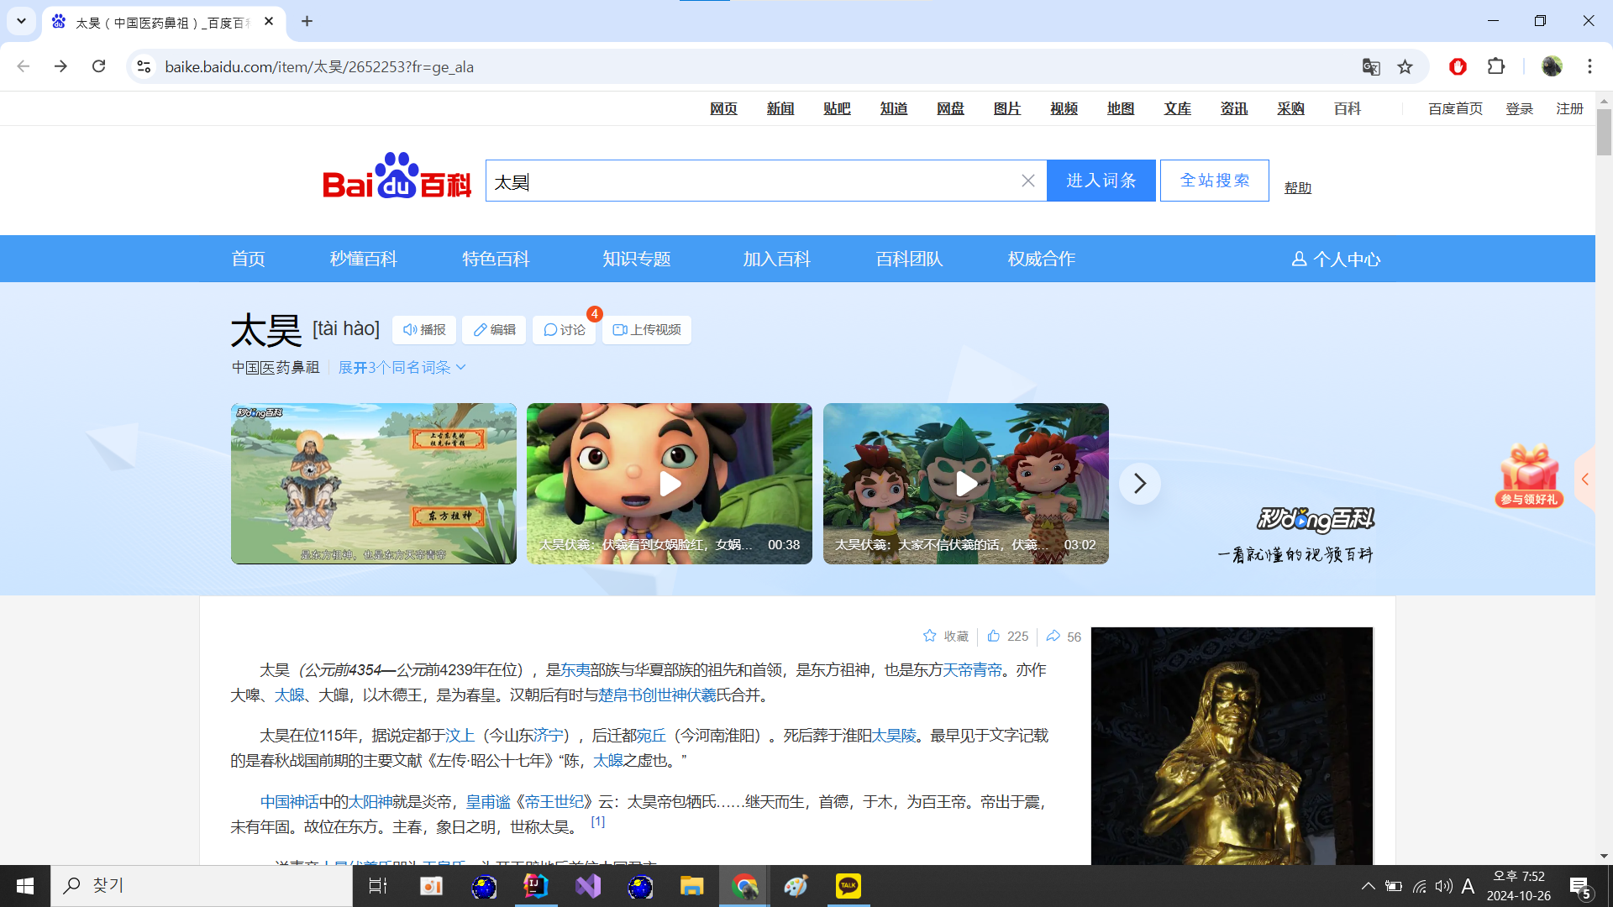Open a new browser tab
The height and width of the screenshot is (907, 1613).
point(307,22)
